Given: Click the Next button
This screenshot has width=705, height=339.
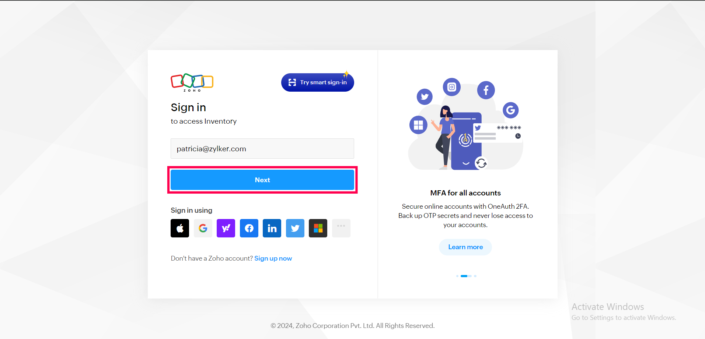Looking at the screenshot, I should (x=262, y=180).
